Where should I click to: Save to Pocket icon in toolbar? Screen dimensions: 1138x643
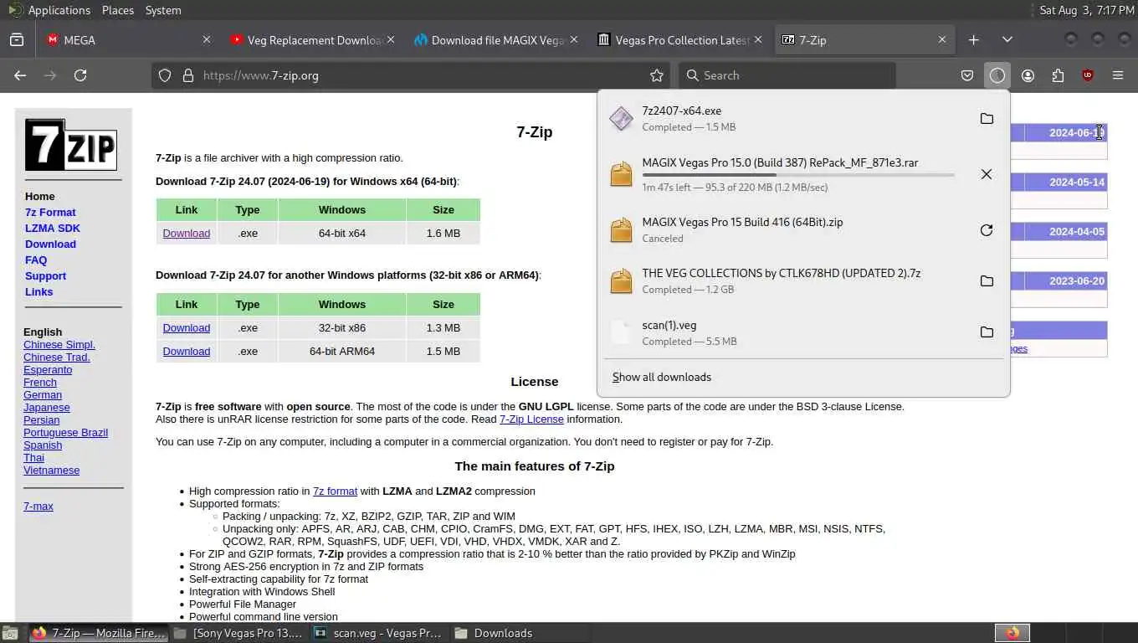click(967, 75)
